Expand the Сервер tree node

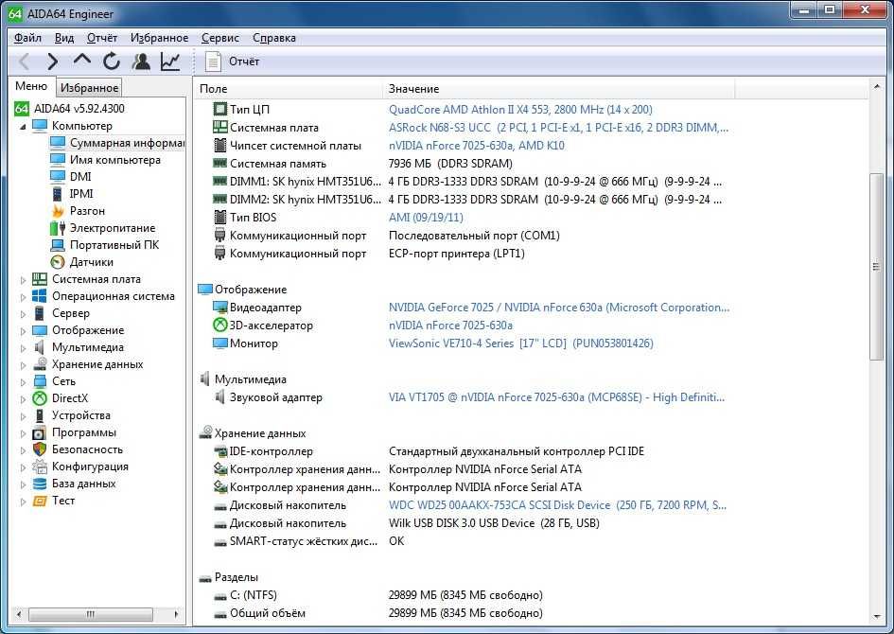pos(23,314)
